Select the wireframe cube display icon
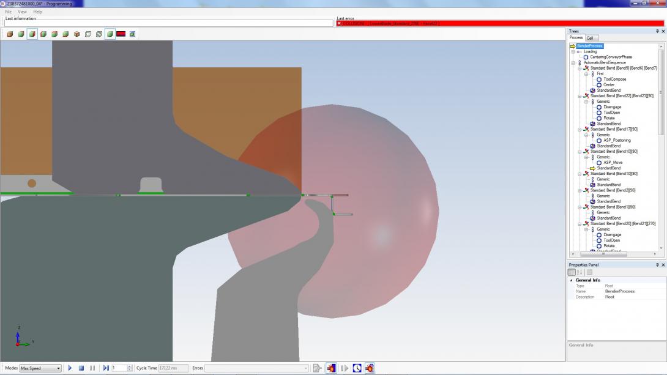 coord(88,34)
